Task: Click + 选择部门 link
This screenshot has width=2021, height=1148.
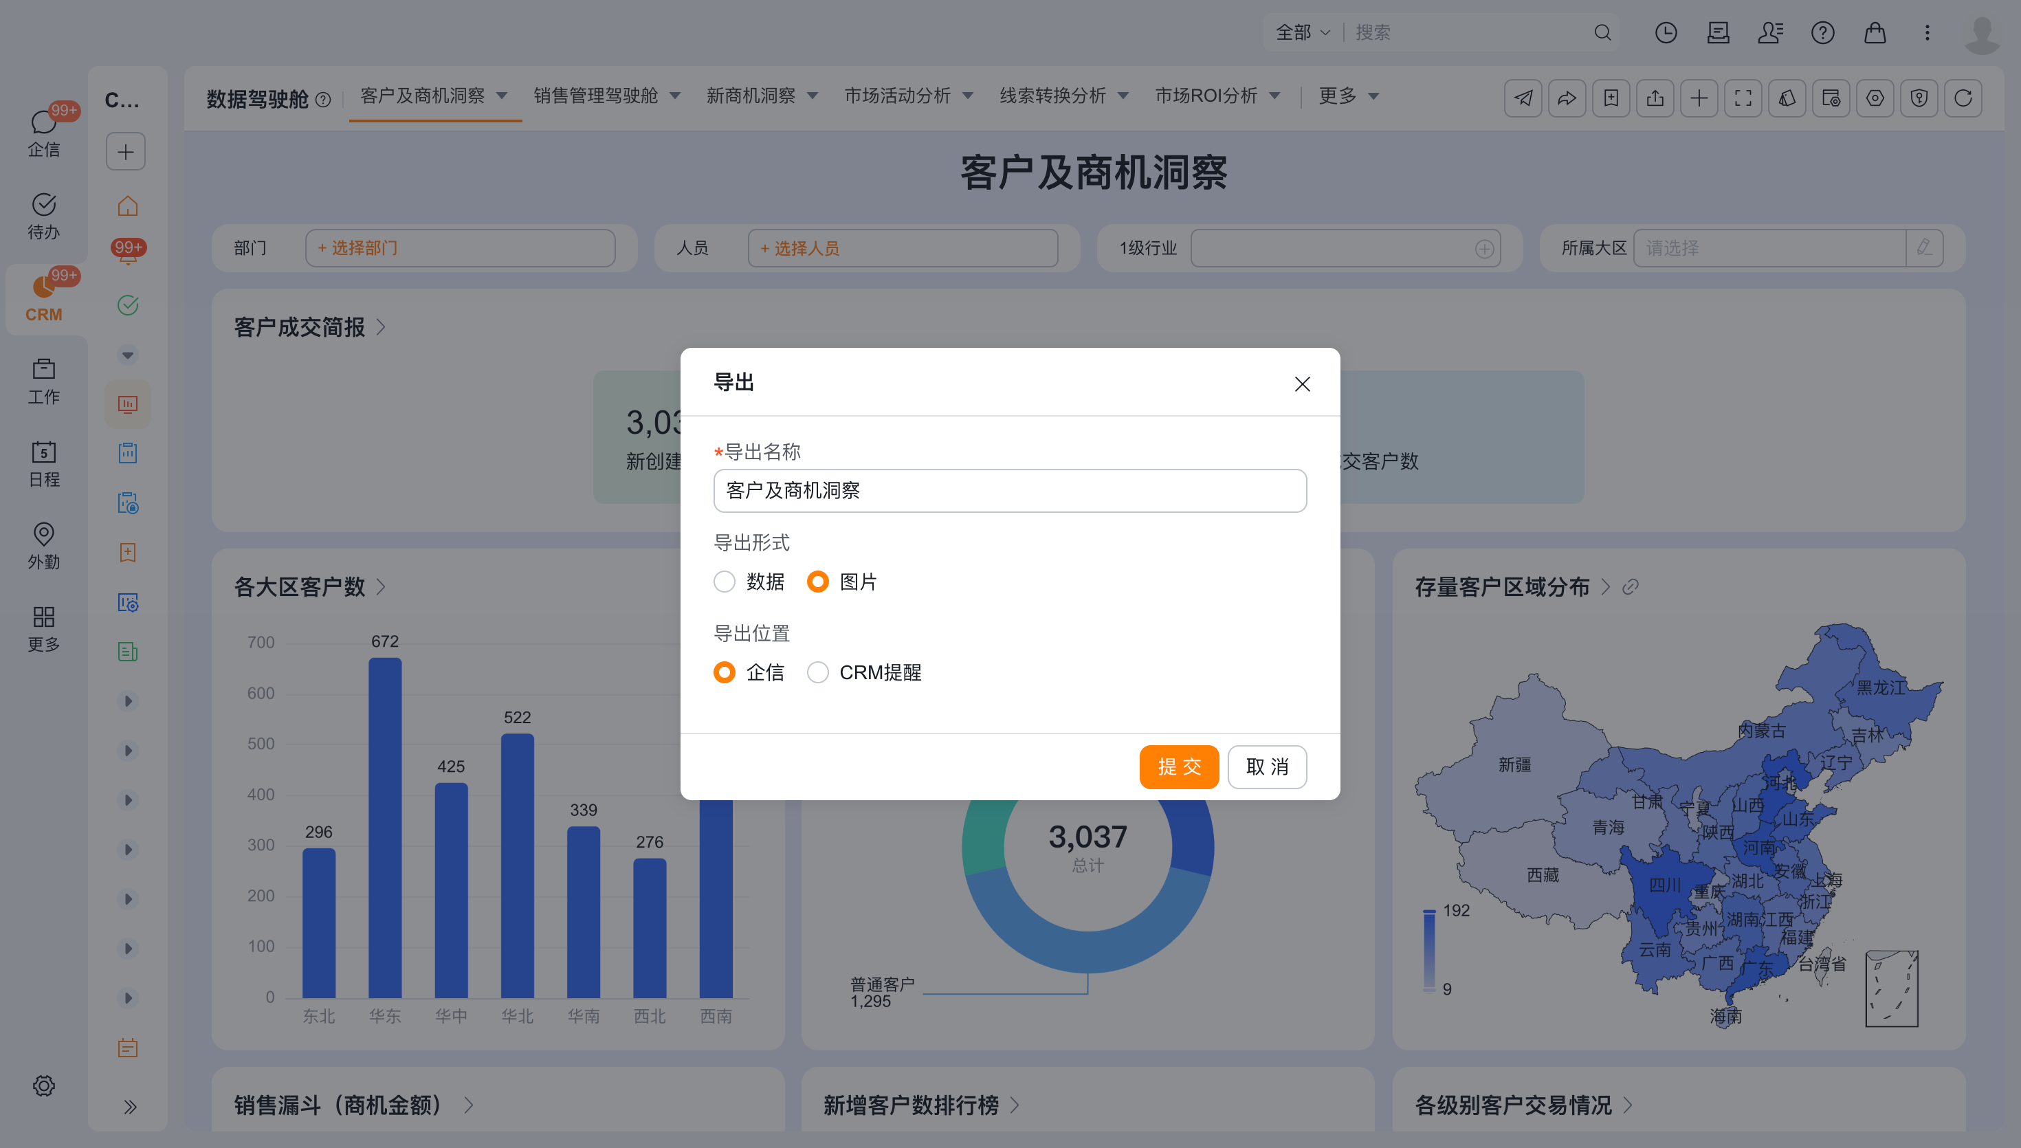Action: (358, 248)
